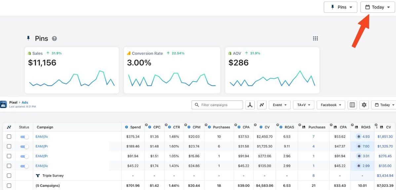Open the purchases link showing 8
This screenshot has width=396, height=190.
pyautogui.click(x=313, y=176)
